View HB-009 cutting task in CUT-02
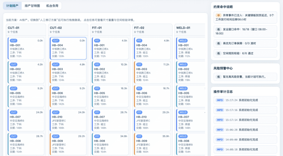283x156 pixels. [x=68, y=144]
